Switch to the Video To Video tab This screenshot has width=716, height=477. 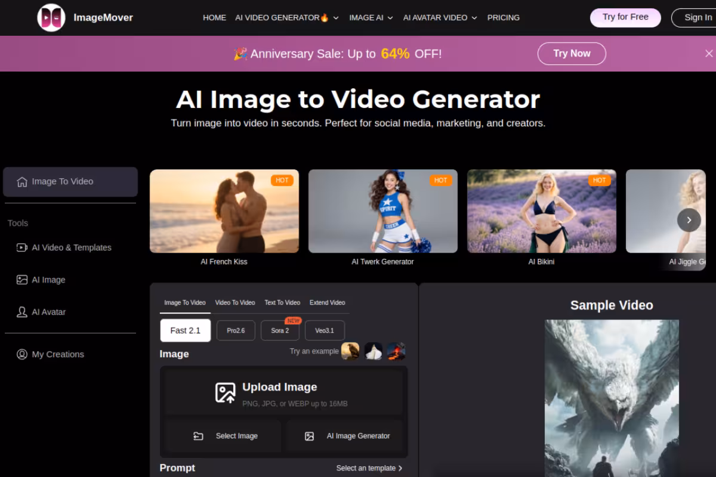(235, 303)
